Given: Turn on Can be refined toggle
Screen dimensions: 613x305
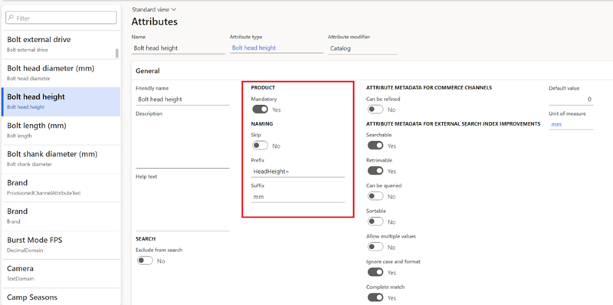Looking at the screenshot, I should pos(375,110).
